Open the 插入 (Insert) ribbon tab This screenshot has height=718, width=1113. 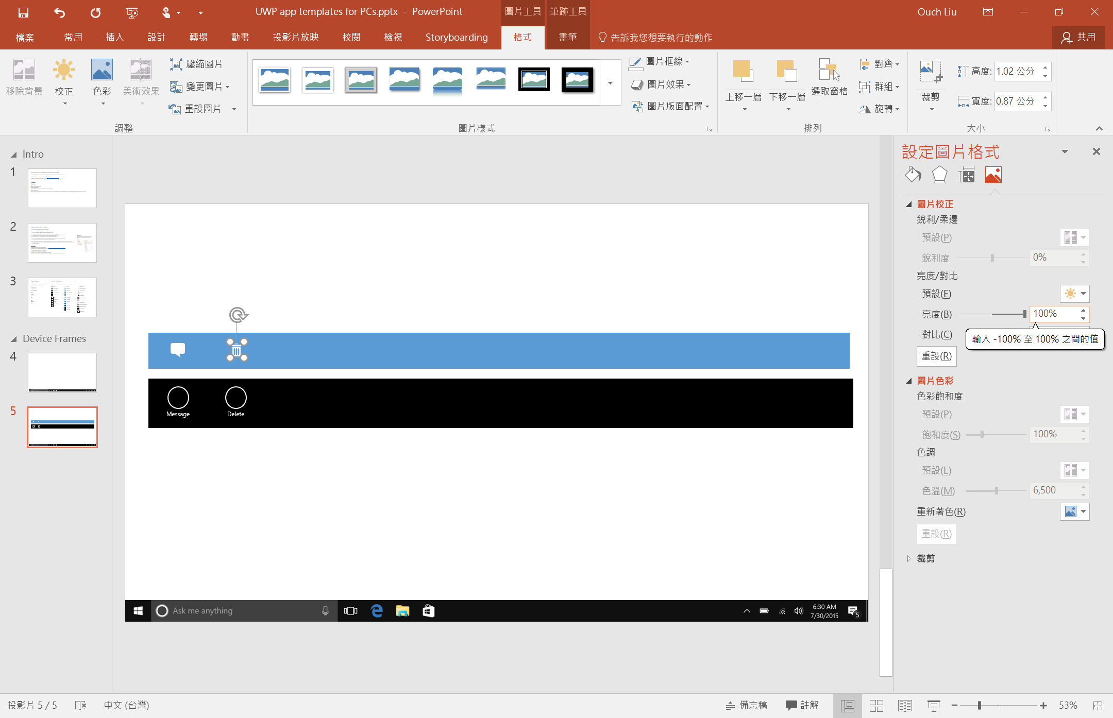(x=114, y=37)
